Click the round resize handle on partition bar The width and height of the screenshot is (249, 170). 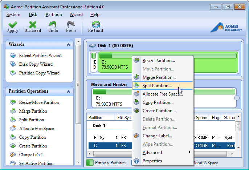[237, 98]
